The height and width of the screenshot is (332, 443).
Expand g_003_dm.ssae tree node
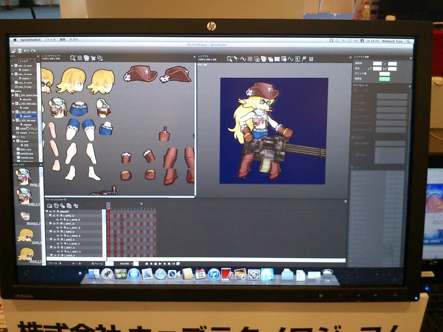click(13, 120)
